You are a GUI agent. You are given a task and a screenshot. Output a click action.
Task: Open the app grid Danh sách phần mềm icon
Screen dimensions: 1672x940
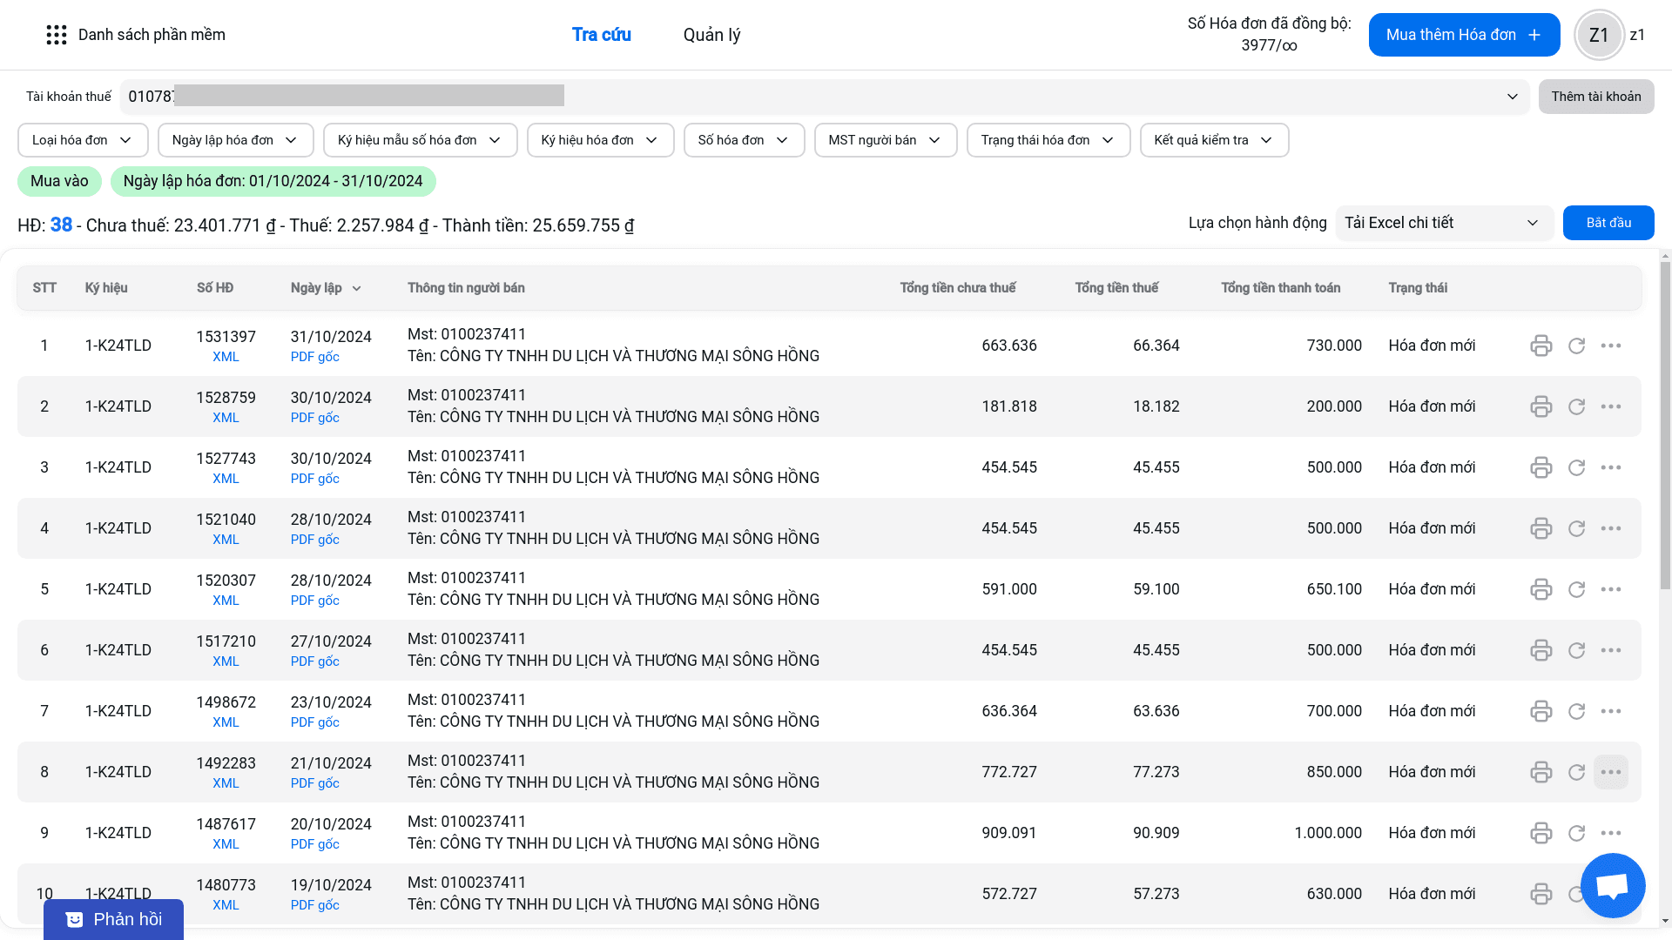57,35
